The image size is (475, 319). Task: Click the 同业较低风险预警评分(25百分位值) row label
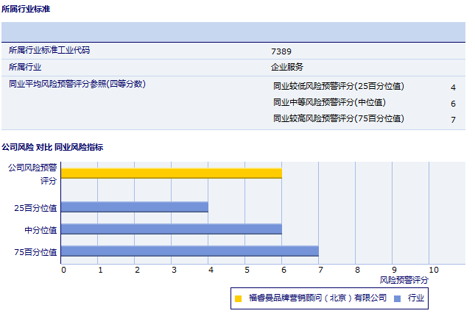pyautogui.click(x=338, y=86)
